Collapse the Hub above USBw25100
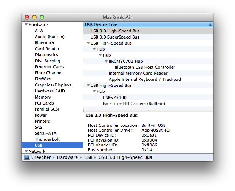This screenshot has width=235, height=191. coord(94,91)
